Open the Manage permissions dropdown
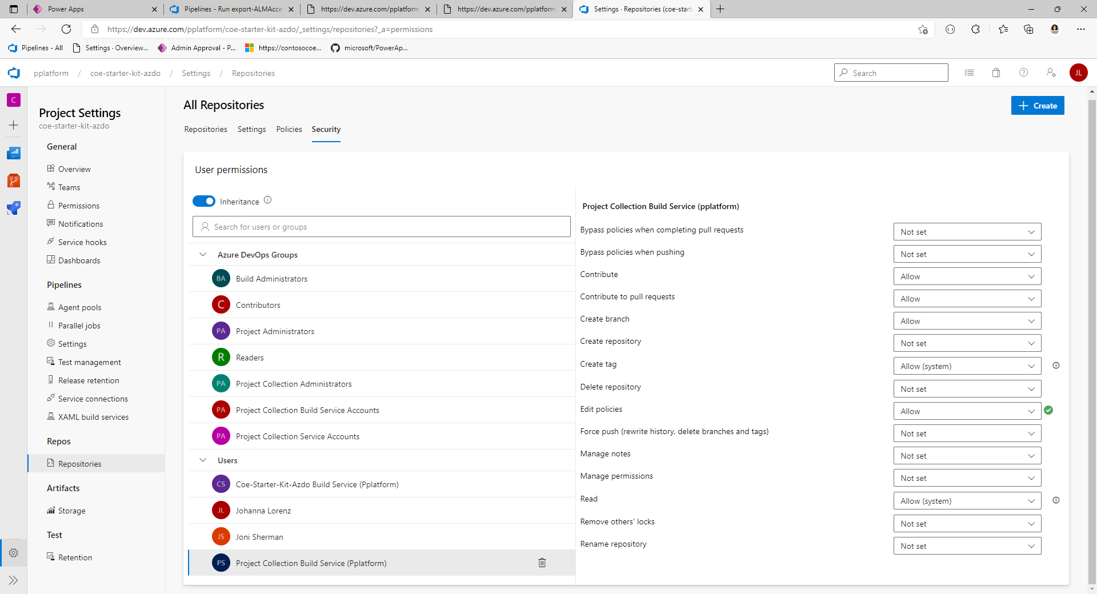 [x=967, y=478]
